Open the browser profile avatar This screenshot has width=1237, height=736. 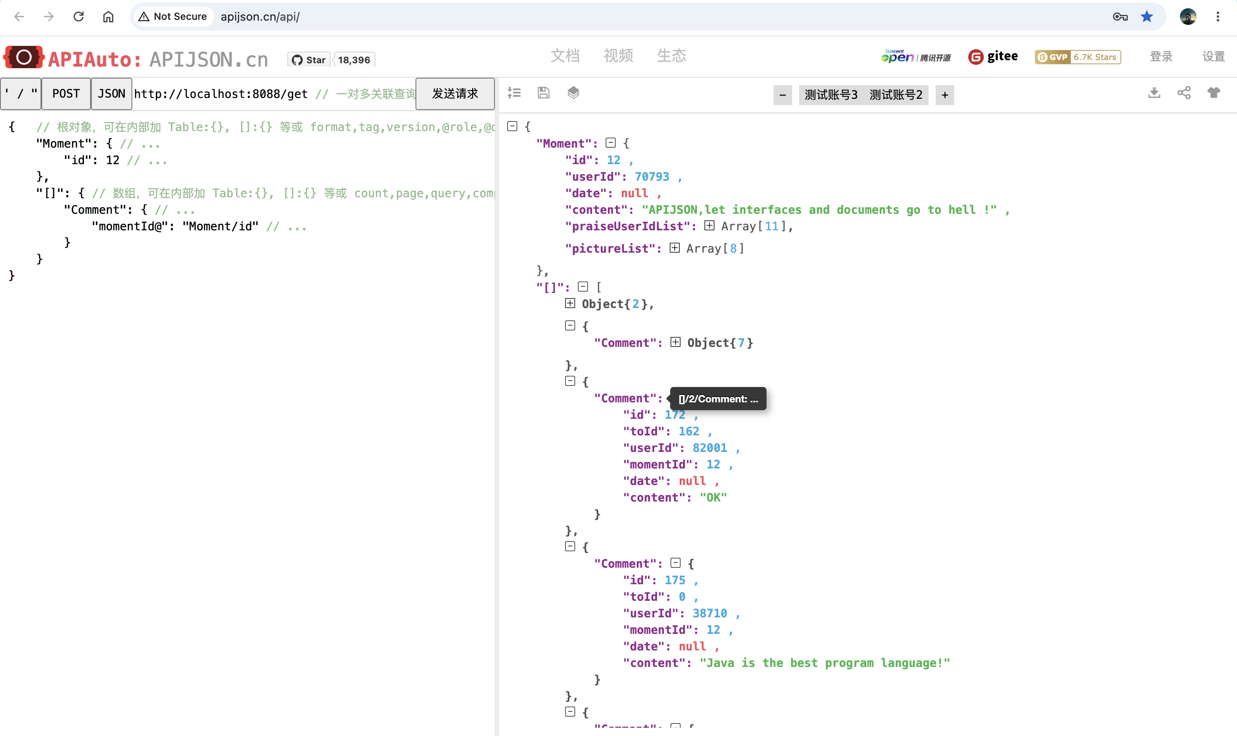1188,17
